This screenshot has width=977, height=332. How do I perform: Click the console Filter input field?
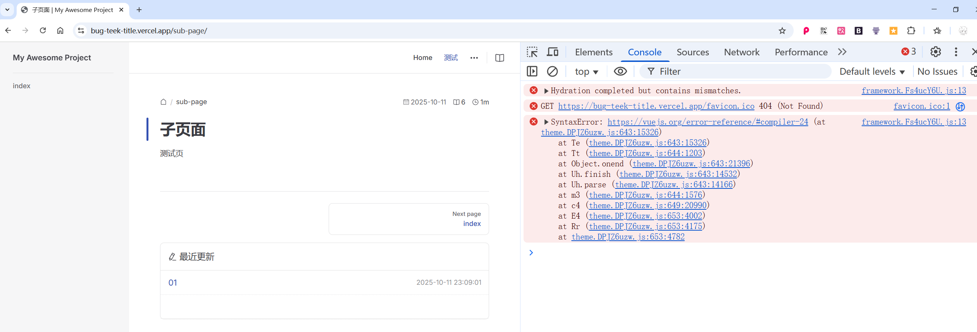pyautogui.click(x=736, y=72)
